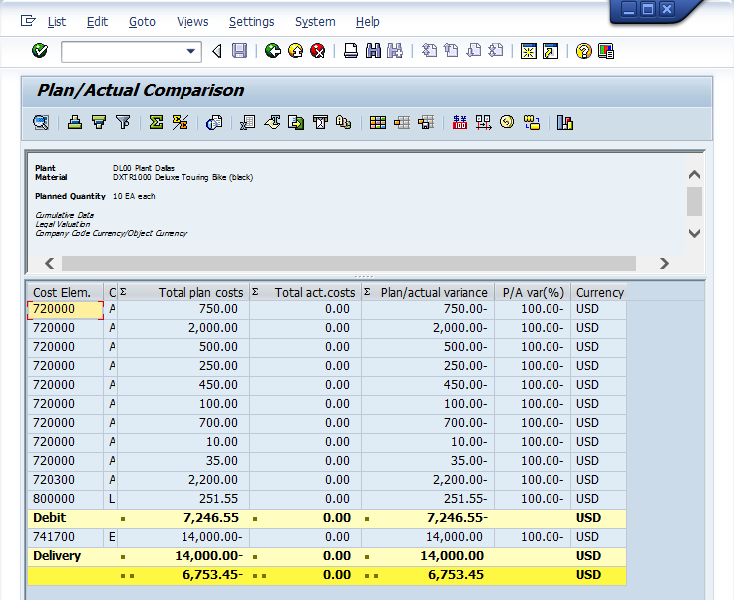
Task: Go to last page icon
Action: (496, 50)
